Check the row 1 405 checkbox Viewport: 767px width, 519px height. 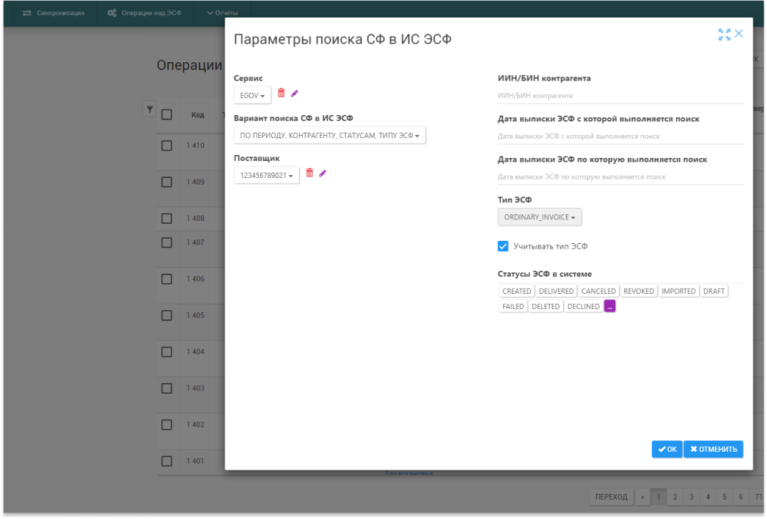point(167,316)
